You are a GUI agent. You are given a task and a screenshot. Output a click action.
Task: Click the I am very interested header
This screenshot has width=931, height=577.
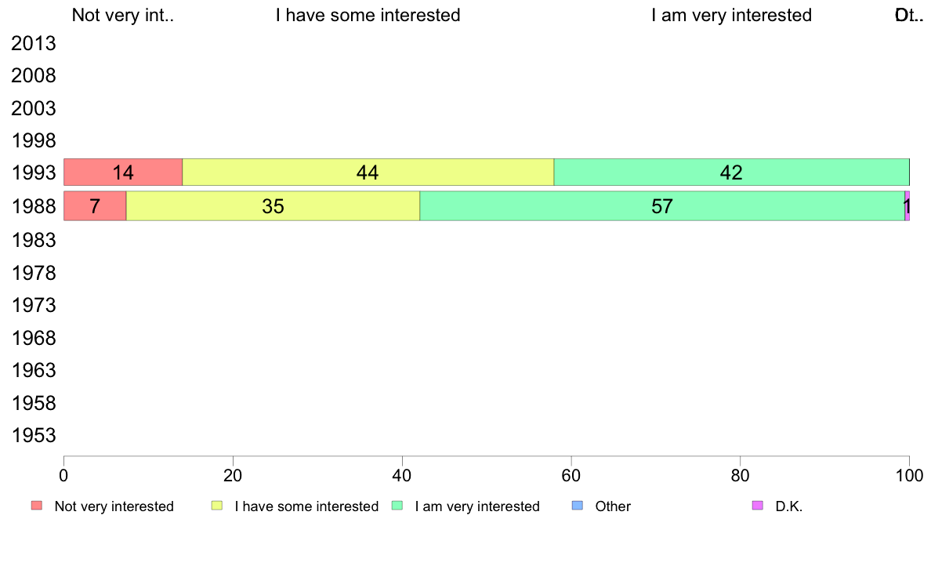731,15
